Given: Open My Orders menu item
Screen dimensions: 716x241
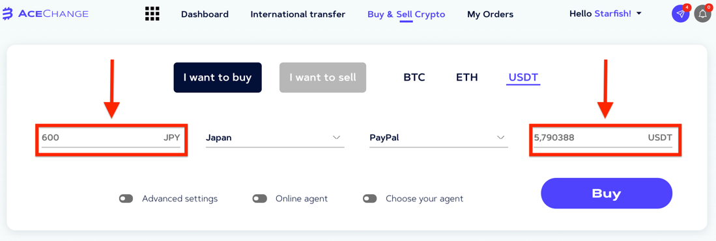Looking at the screenshot, I should (x=490, y=14).
